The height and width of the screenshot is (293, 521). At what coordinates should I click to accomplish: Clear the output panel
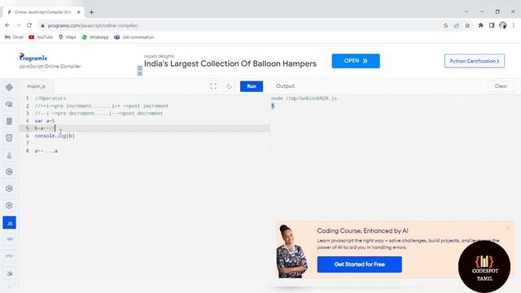coord(501,86)
